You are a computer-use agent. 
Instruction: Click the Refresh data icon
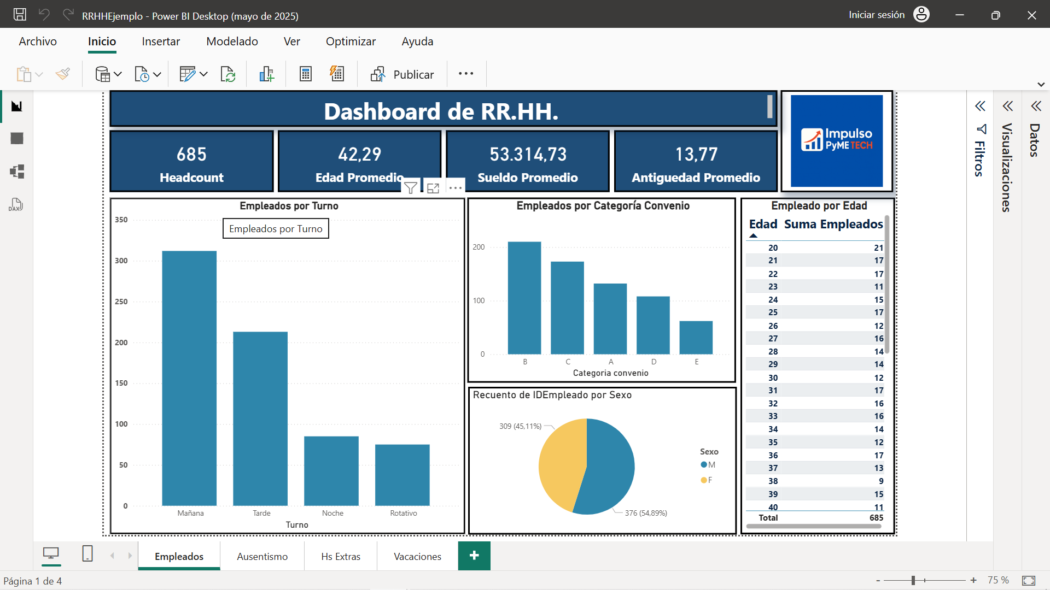pyautogui.click(x=228, y=74)
